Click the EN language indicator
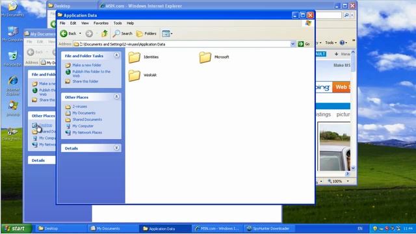This screenshot has height=234, width=416. click(360, 228)
